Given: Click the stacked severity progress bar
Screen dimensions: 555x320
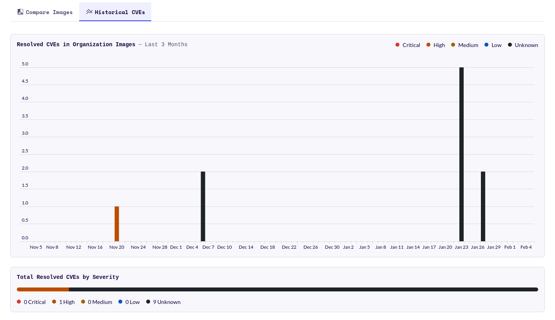Looking at the screenshot, I should tap(277, 289).
